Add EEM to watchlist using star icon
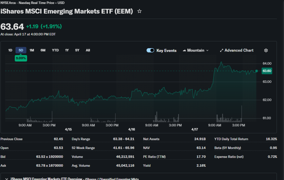The image size is (284, 180). pos(140,11)
